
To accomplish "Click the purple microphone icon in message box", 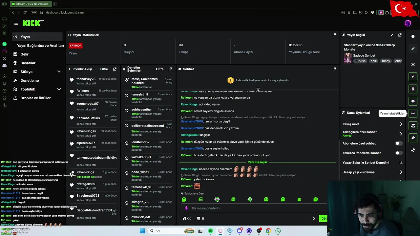I will [x=186, y=208].
